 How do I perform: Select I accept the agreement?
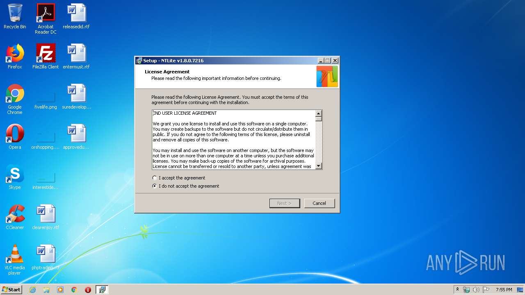point(178,178)
